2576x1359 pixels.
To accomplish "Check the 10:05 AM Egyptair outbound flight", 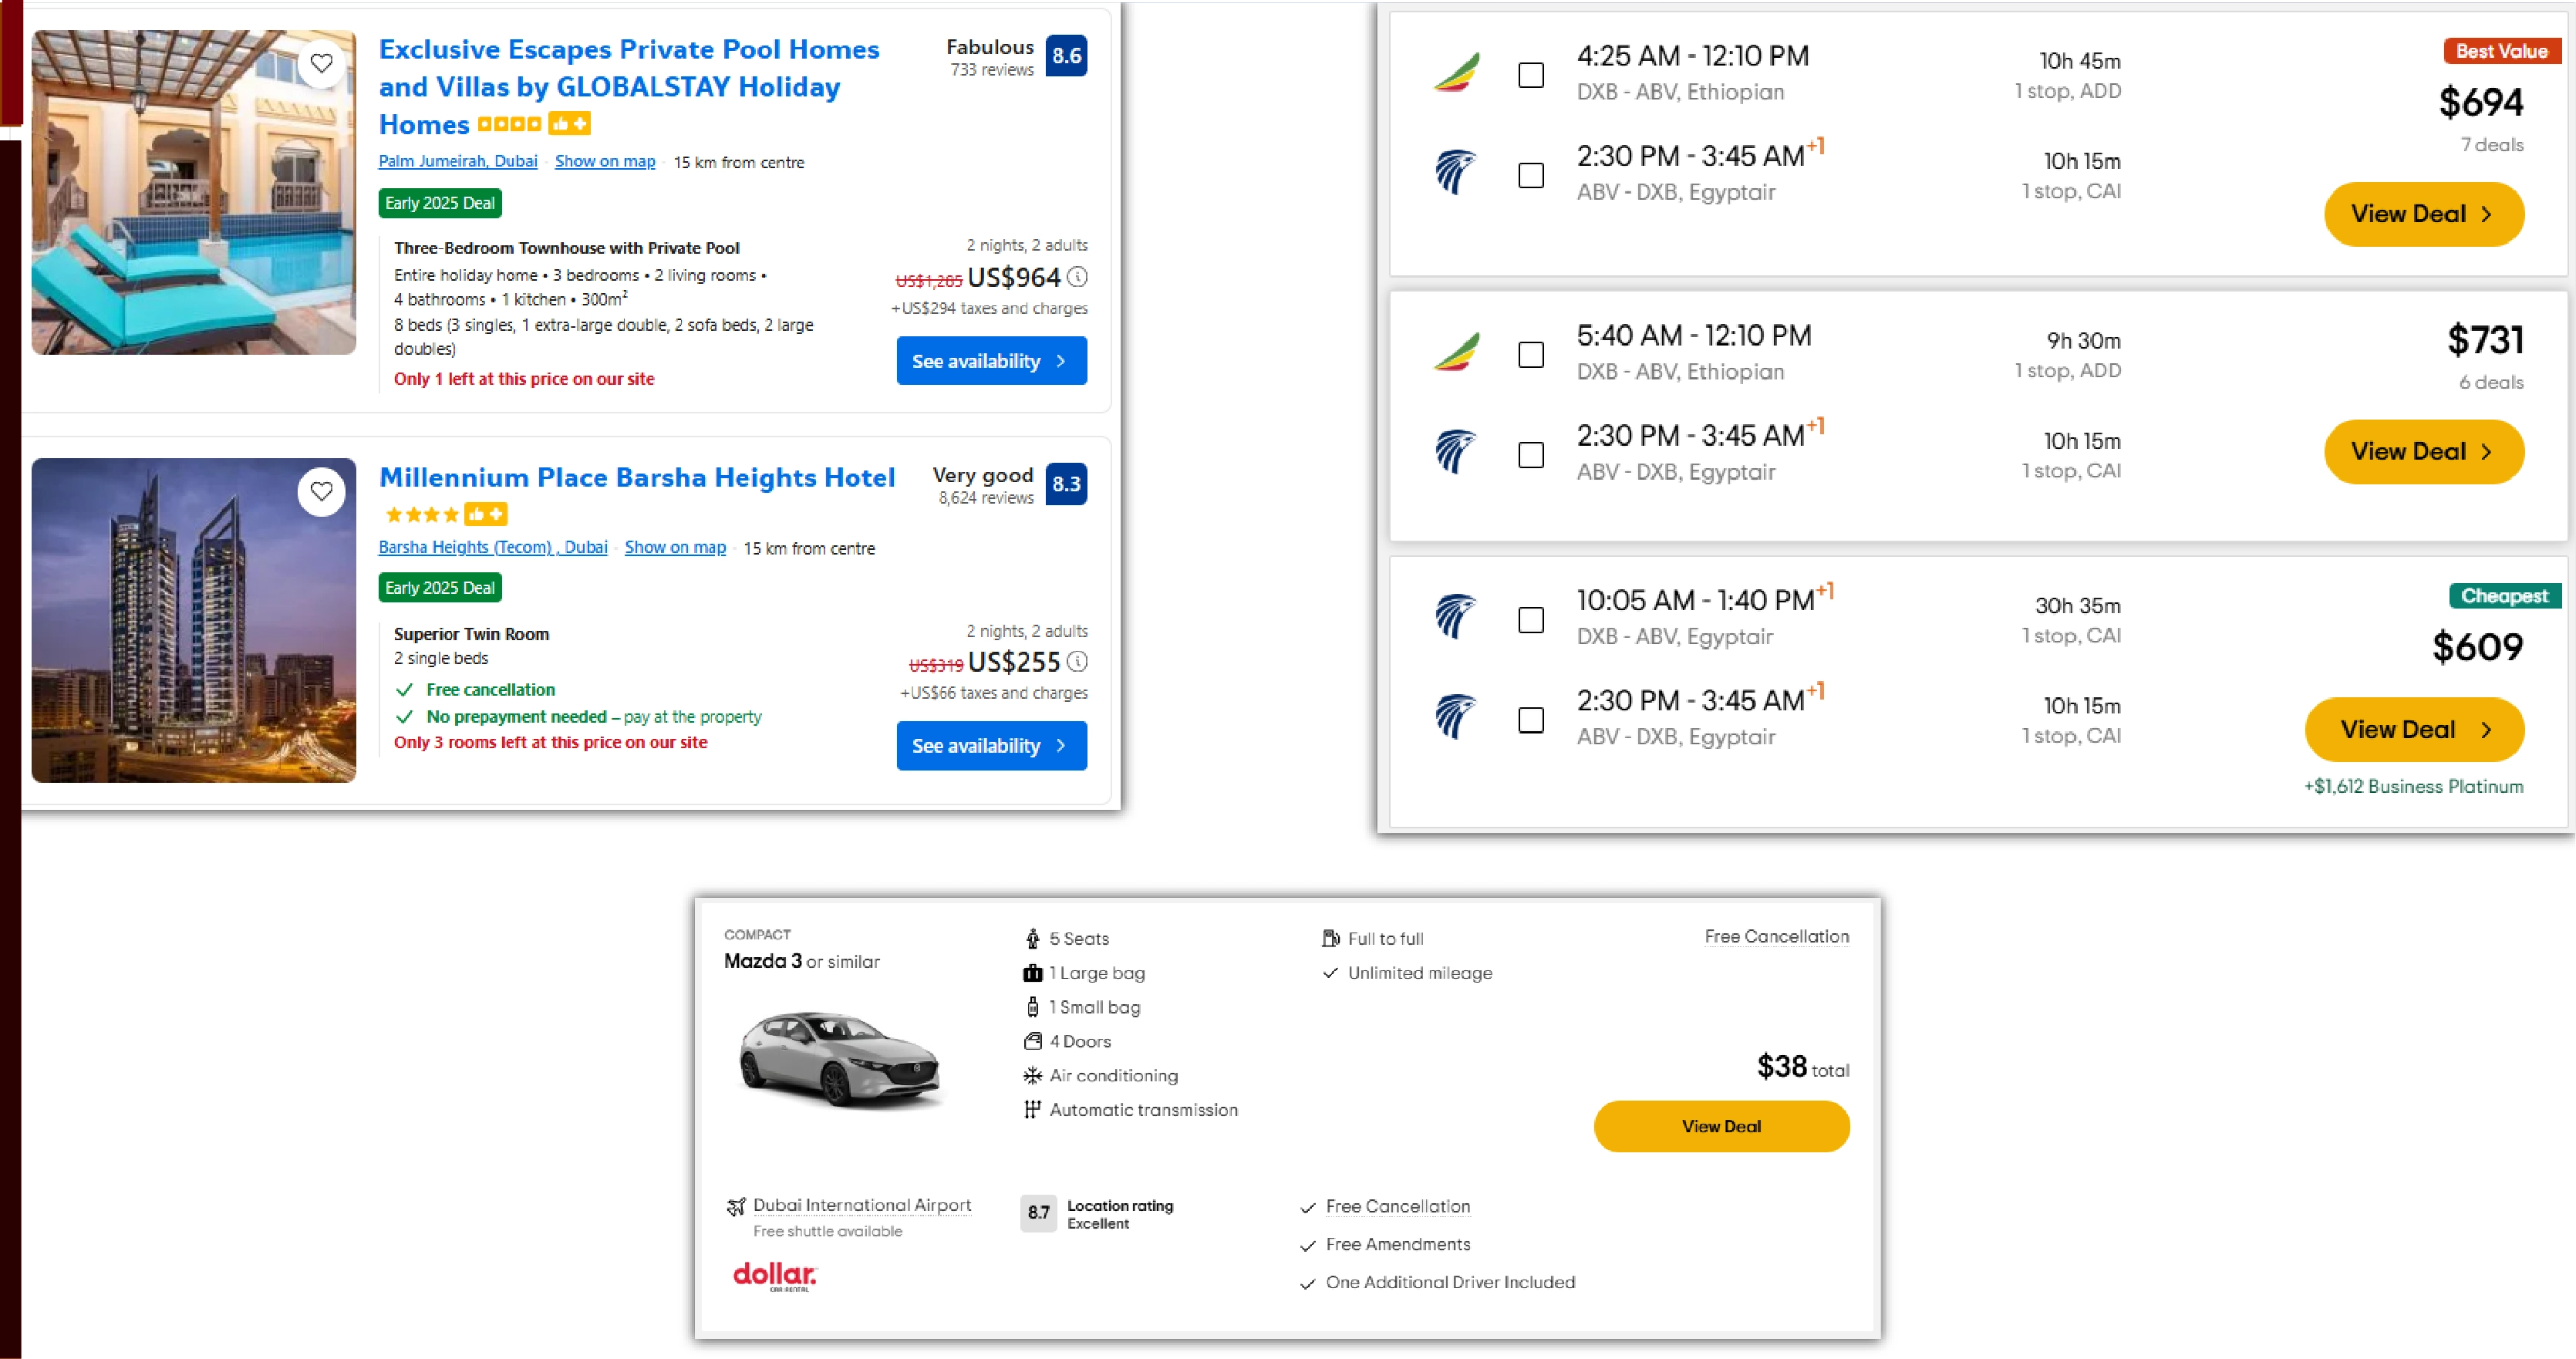I will click(x=1531, y=620).
